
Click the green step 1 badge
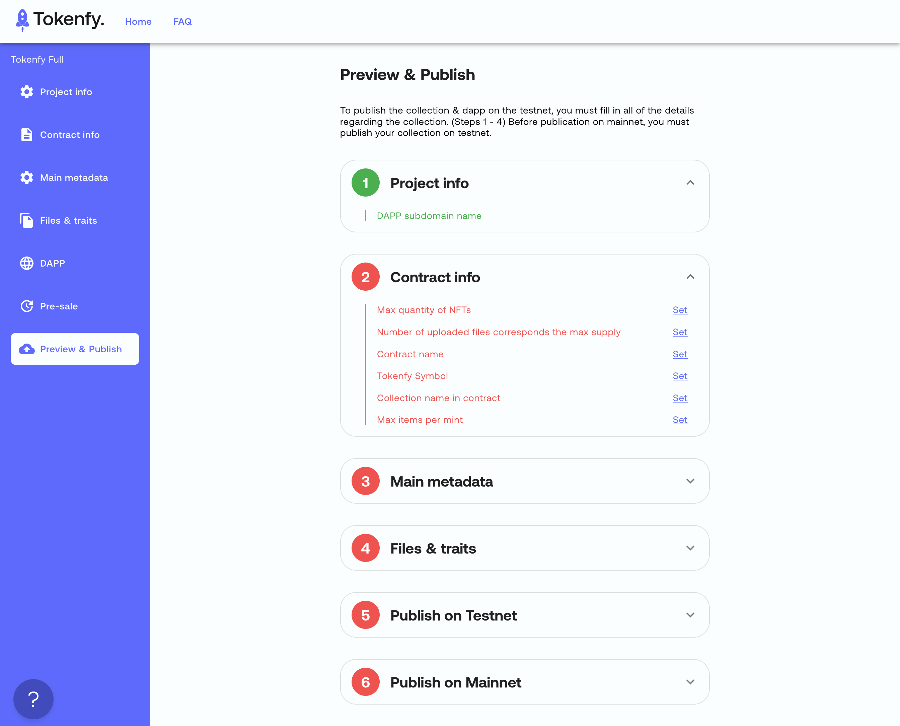[x=365, y=183]
